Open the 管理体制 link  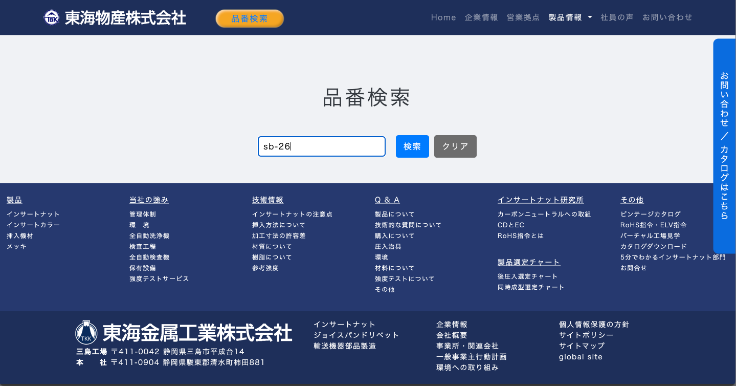[143, 215]
